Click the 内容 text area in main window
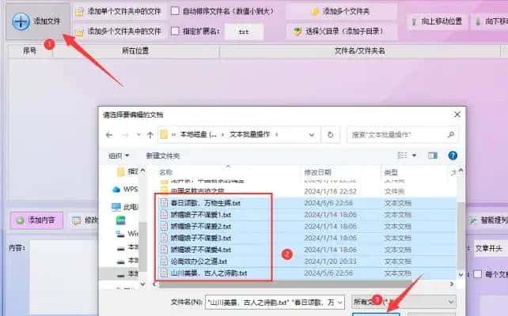The image size is (508, 316). 63,277
